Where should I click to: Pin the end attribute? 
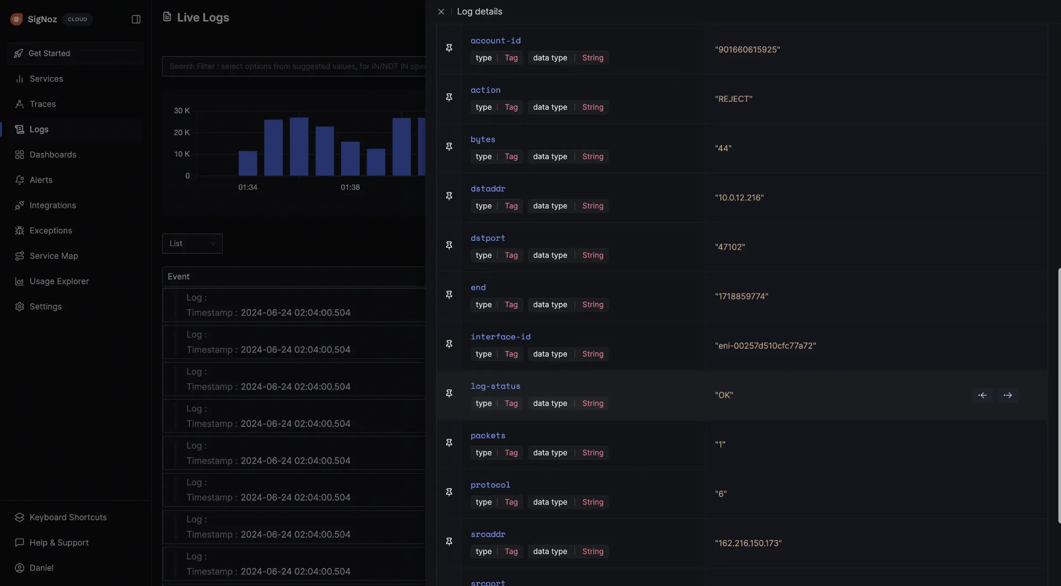449,295
